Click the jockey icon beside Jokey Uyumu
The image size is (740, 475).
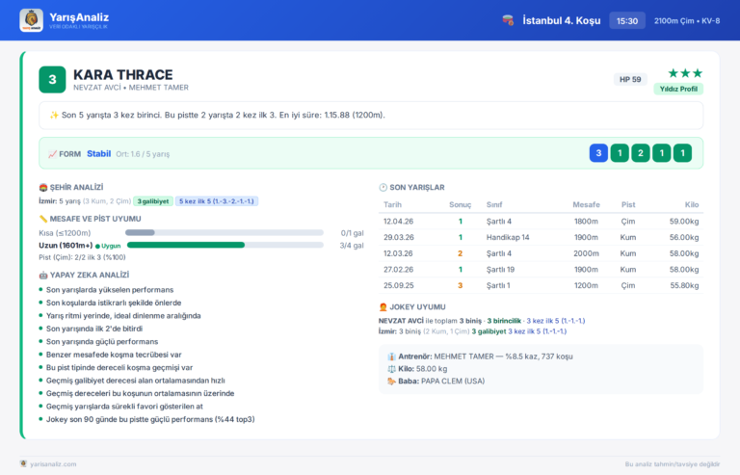pyautogui.click(x=383, y=307)
